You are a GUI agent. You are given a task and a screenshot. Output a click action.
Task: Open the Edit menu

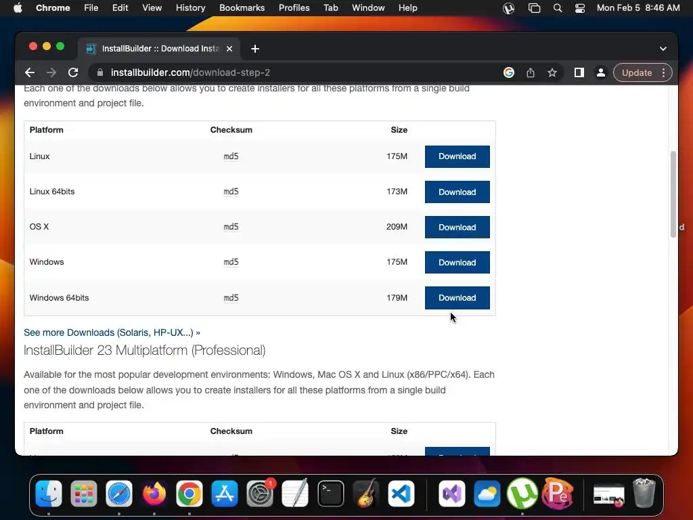120,8
